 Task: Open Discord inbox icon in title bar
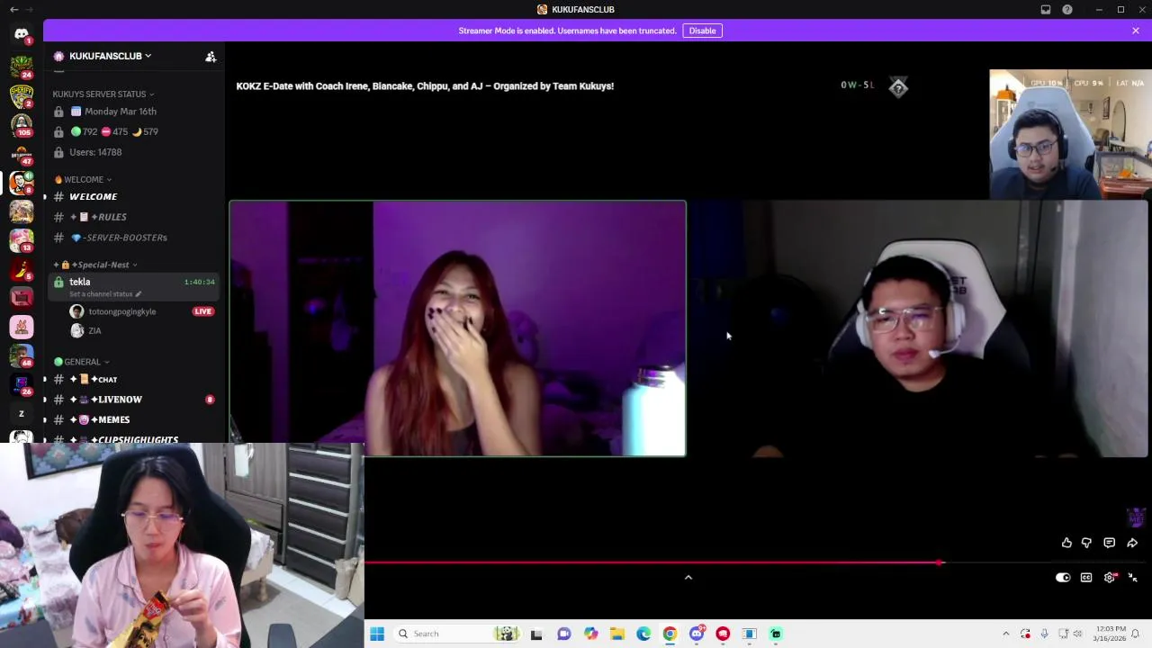point(1046,9)
